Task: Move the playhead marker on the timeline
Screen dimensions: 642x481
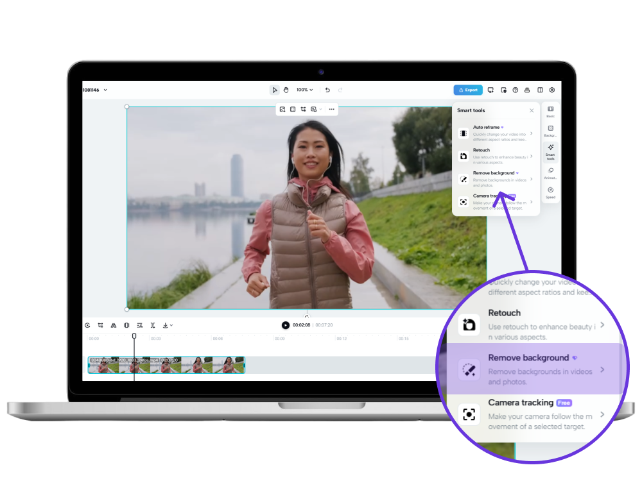Action: (134, 335)
